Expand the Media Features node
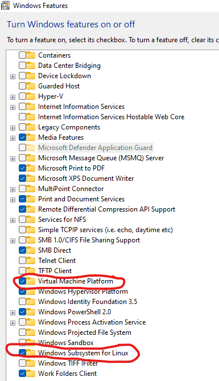Image resolution: width=219 pixels, height=381 pixels. click(x=13, y=138)
